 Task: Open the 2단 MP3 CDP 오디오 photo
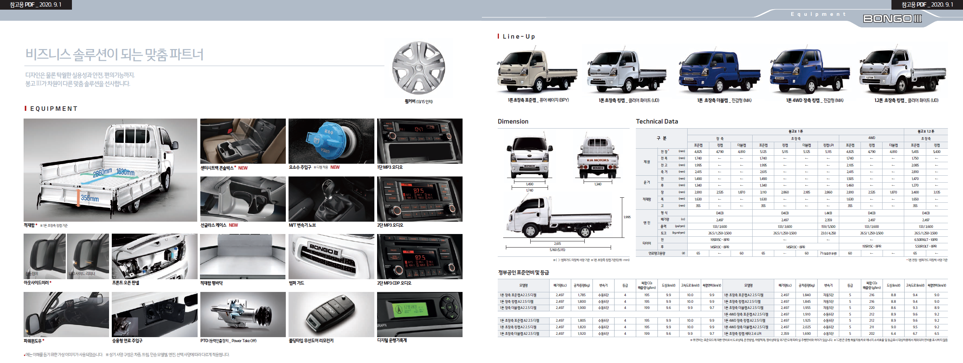[420, 256]
